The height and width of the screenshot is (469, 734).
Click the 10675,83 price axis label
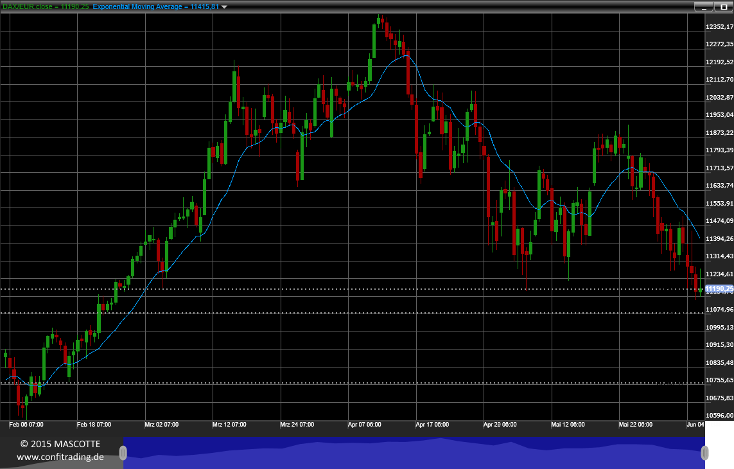click(x=719, y=398)
